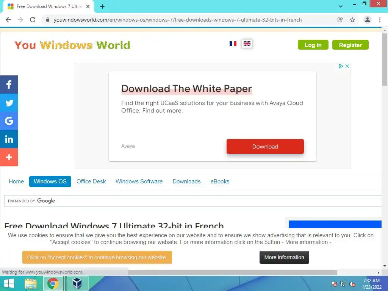388x291 pixels.
Task: Open Downloads menu item
Action: point(186,181)
